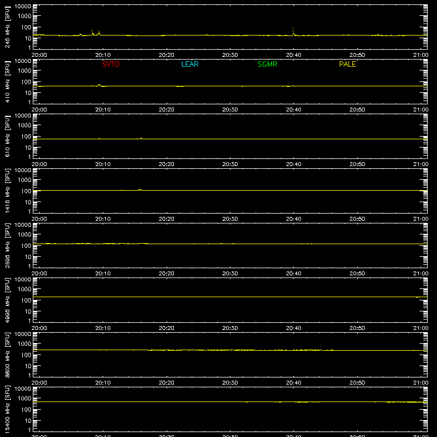Click the 410 MHz [SFU] axis title
Image resolution: width=437 pixels, height=437 pixels.
(x=7, y=81)
